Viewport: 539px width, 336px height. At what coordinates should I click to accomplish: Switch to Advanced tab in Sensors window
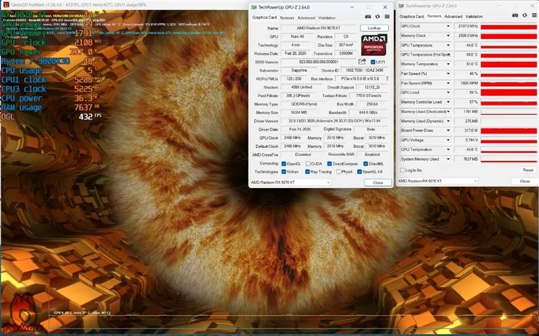[x=453, y=16]
